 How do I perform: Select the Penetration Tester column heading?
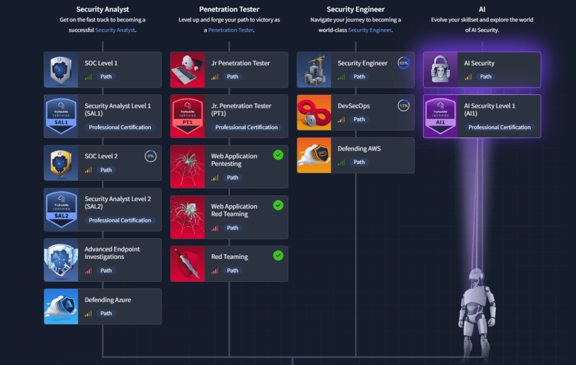point(229,9)
